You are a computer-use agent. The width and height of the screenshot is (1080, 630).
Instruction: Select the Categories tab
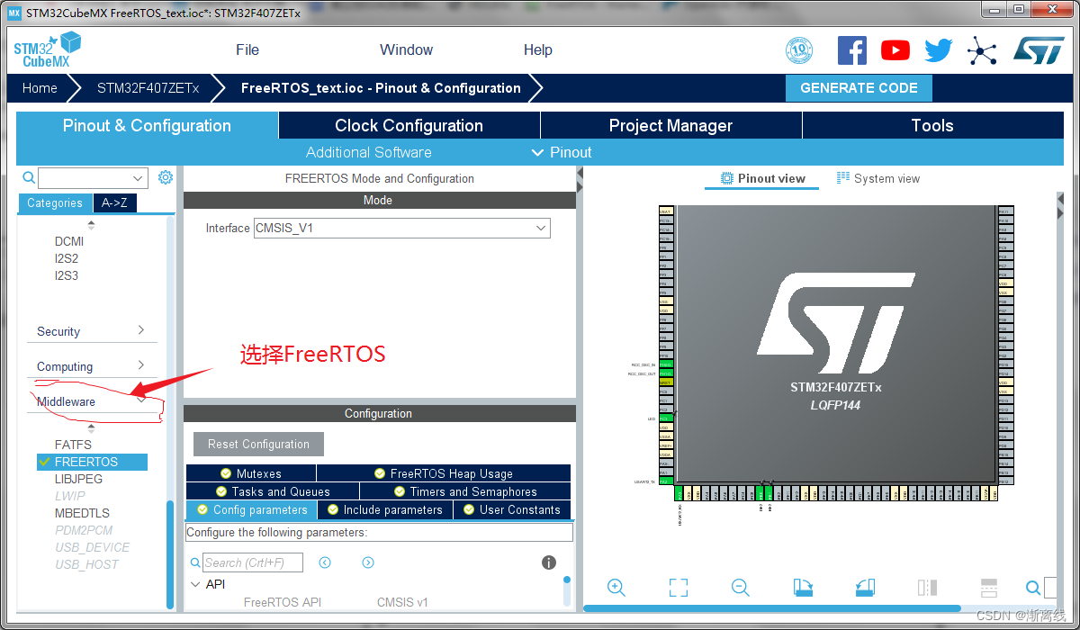(x=55, y=203)
